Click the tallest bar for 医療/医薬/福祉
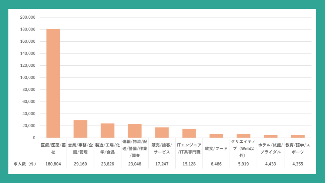This screenshot has height=183, width=325. tap(53, 83)
